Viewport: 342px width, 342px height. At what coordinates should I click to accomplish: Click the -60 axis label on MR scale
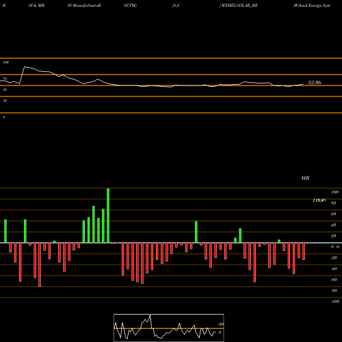click(334, 280)
